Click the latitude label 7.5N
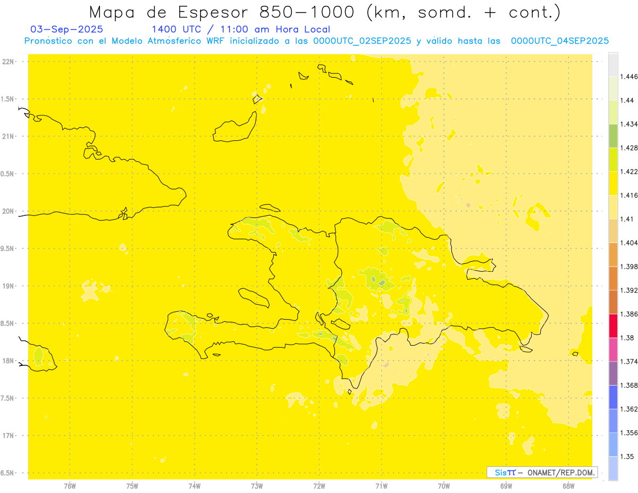This screenshot has width=638, height=493. point(8,398)
